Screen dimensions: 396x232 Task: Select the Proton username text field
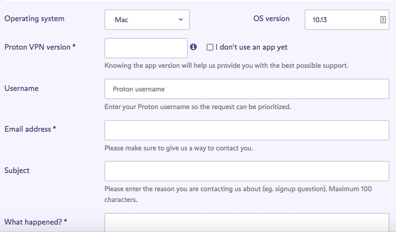pyautogui.click(x=246, y=89)
